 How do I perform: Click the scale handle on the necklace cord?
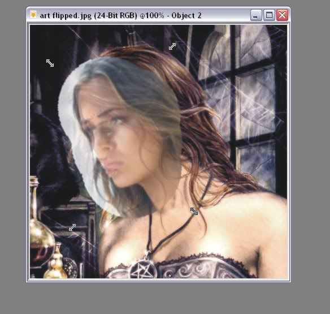coord(194,212)
